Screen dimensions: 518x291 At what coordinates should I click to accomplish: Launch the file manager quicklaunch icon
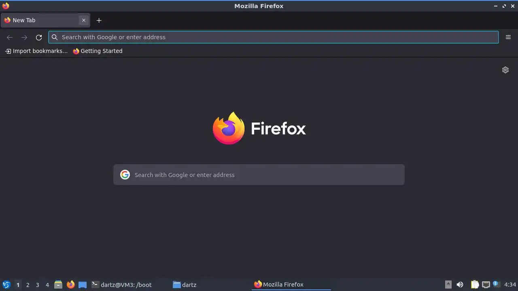(x=58, y=285)
